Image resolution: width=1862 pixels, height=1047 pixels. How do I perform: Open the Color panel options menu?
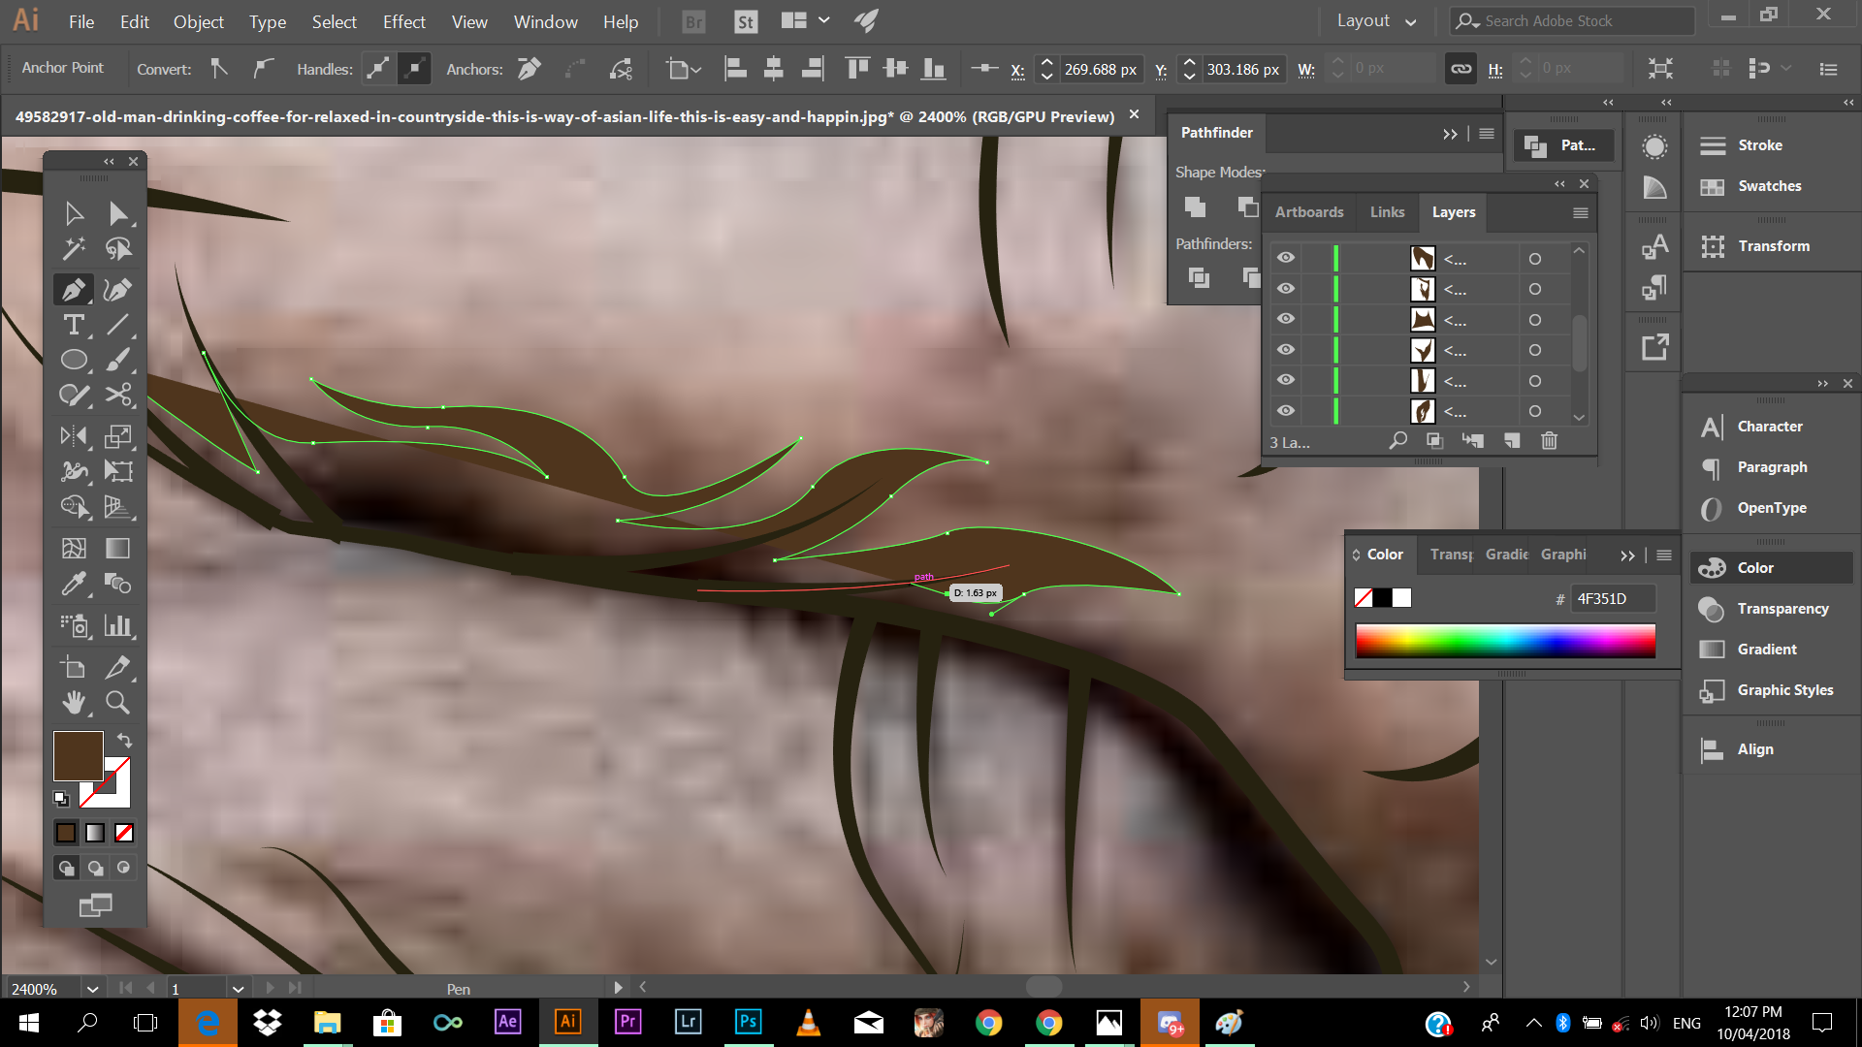pos(1664,555)
